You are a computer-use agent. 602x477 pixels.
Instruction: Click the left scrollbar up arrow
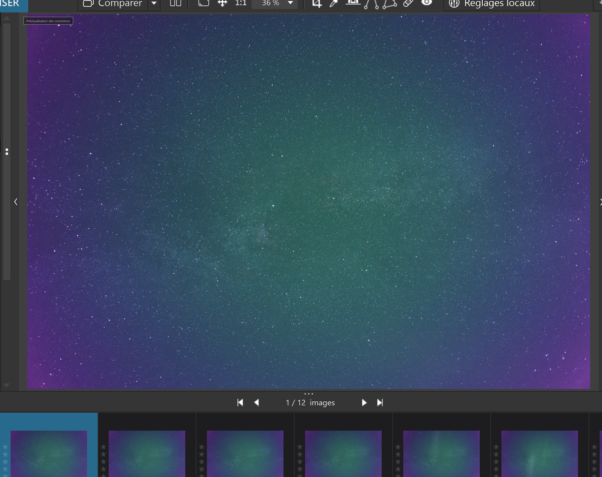coord(7,18)
